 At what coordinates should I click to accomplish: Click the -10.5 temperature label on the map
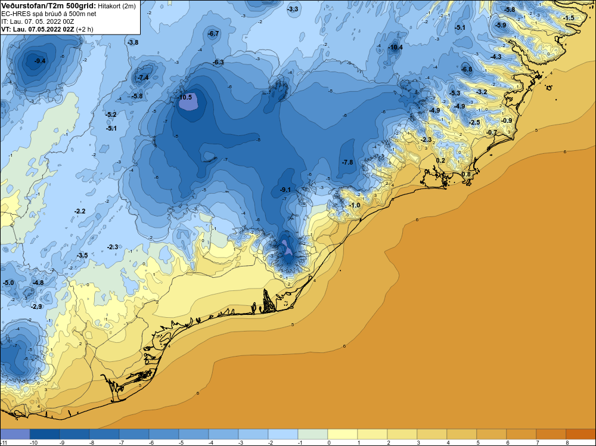pos(185,97)
